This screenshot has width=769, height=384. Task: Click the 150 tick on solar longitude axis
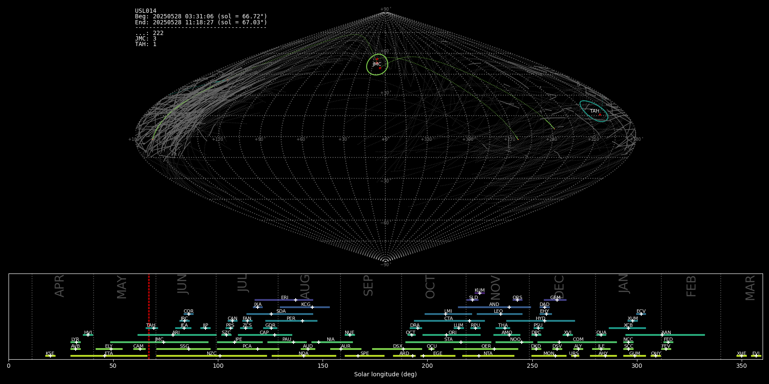pyautogui.click(x=323, y=365)
